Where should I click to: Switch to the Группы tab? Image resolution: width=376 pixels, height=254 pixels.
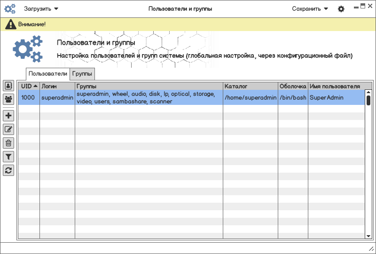pos(83,74)
